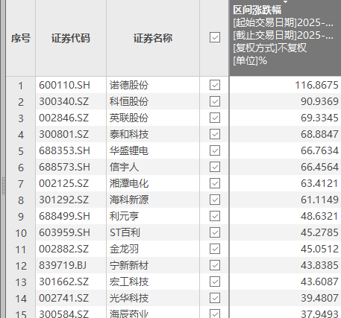Viewport: 341px width, 318px height.
Task: Toggle the checkbox for 泰和科技
Action: click(x=215, y=134)
